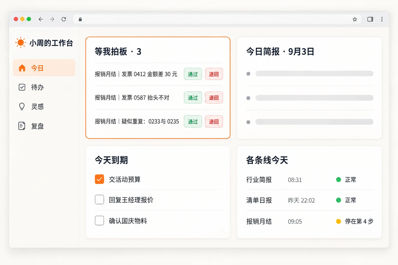Click the checkbox icon beside 待办
This screenshot has width=398, height=265.
(x=22, y=87)
